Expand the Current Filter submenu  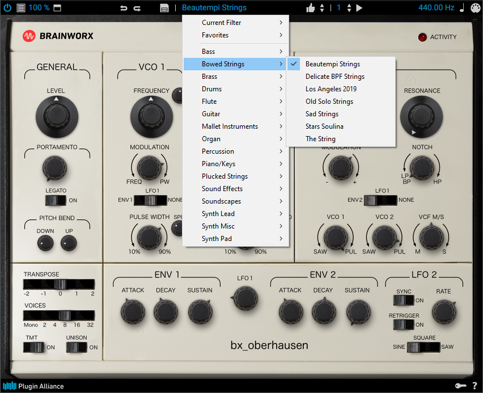236,23
